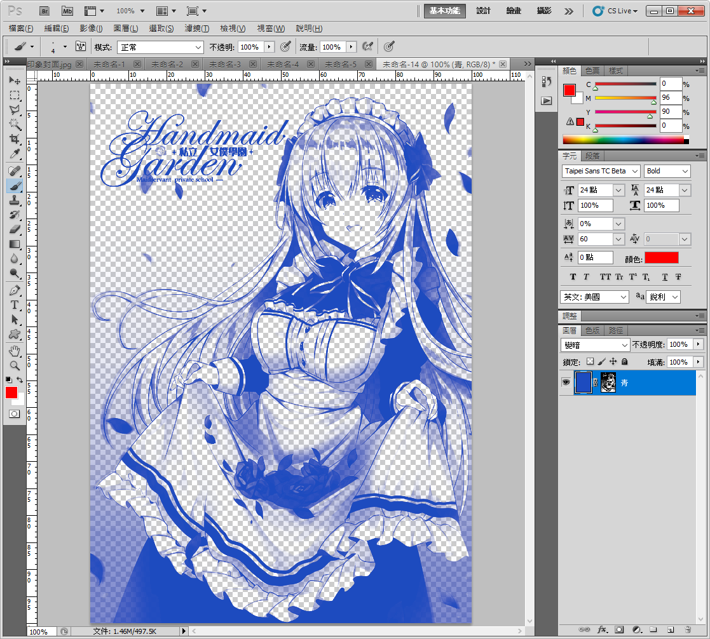Open the 濾鏡(T) menu
Image resolution: width=710 pixels, height=639 pixels.
point(196,29)
